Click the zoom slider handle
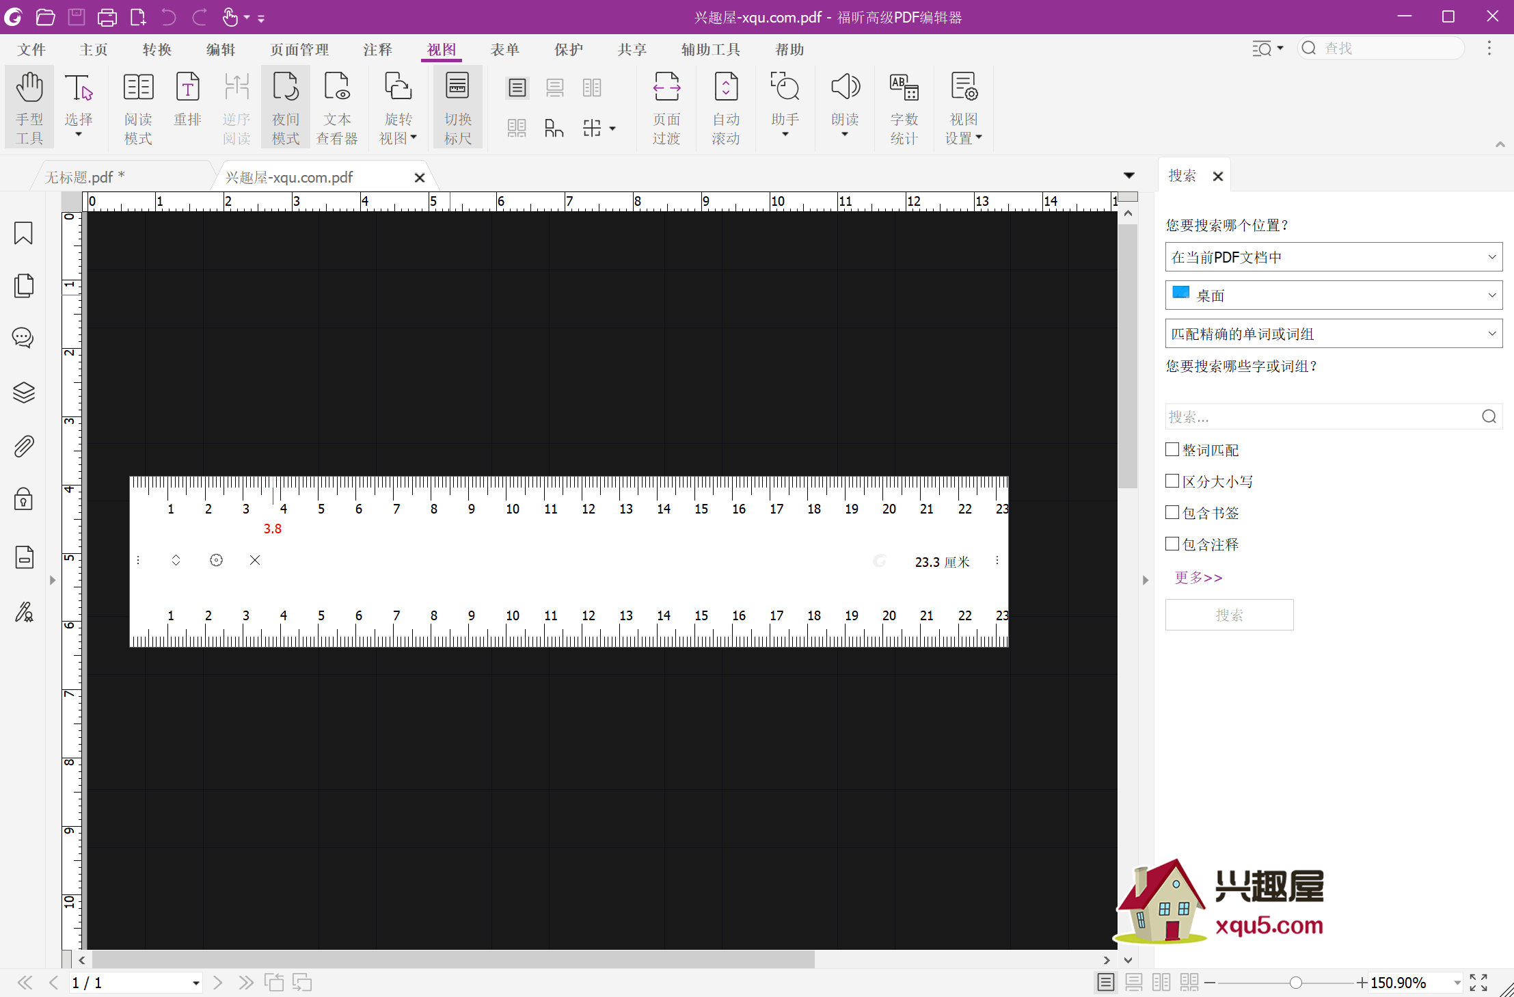Viewport: 1514px width, 997px height. 1295,983
